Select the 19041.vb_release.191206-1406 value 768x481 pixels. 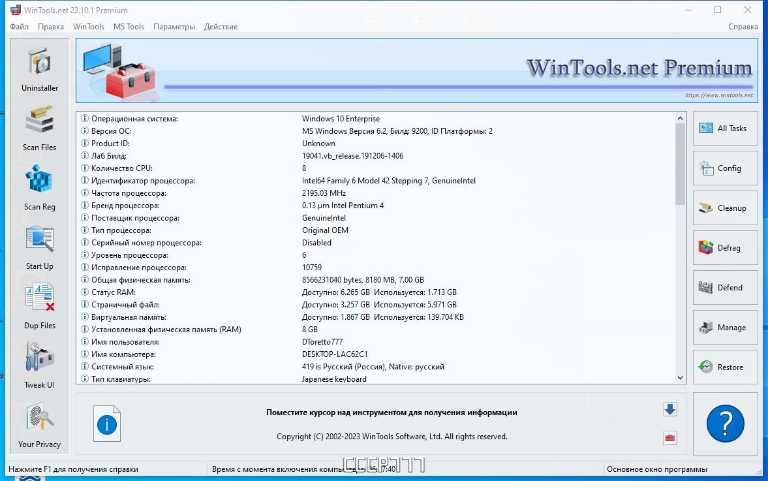click(x=352, y=156)
